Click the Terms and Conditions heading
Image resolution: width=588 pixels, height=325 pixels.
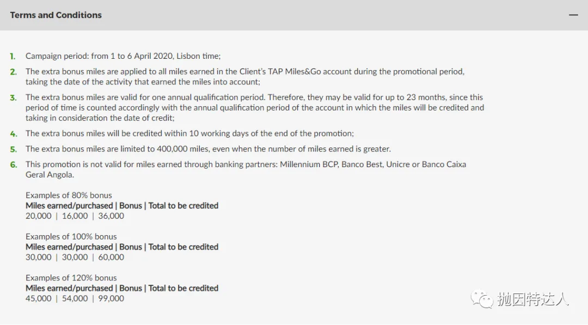[x=56, y=15]
